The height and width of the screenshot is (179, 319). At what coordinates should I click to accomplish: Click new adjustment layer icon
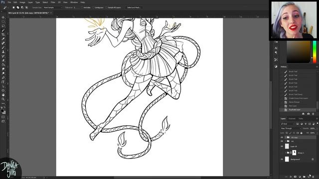300,177
